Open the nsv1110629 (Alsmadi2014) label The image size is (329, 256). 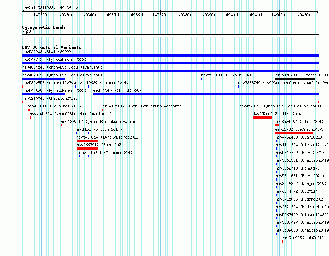click(x=102, y=83)
